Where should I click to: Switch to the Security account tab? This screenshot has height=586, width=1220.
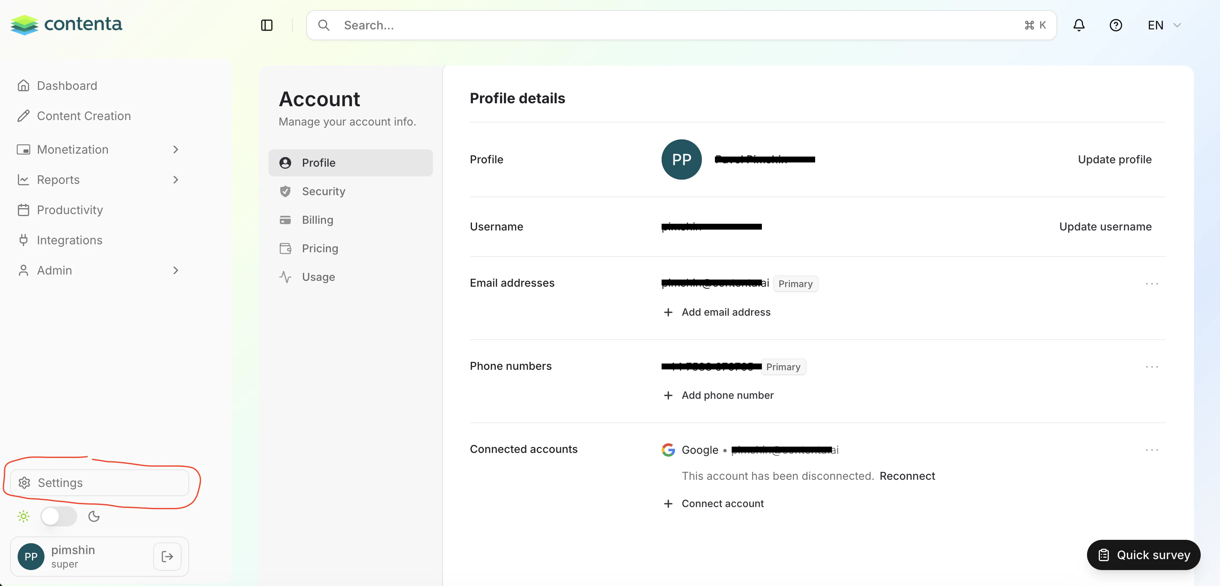[323, 191]
